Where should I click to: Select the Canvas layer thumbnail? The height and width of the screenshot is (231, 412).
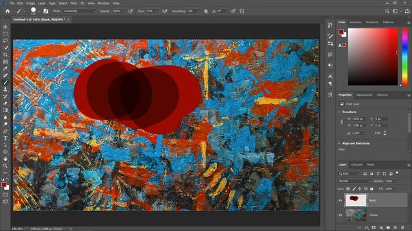[x=356, y=215]
